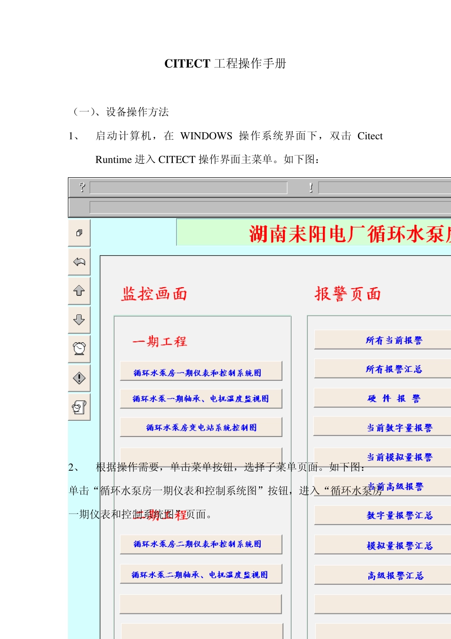
Task: Click the up arrow page icon
Action: coord(79,291)
